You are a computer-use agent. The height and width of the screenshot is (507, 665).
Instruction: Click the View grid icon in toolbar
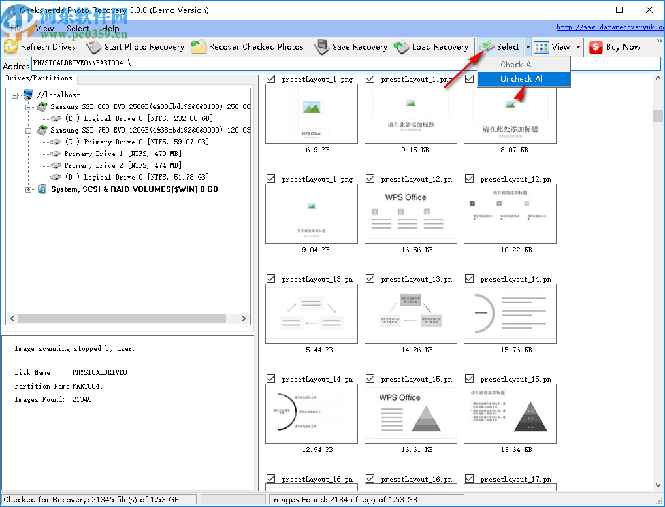click(x=541, y=47)
